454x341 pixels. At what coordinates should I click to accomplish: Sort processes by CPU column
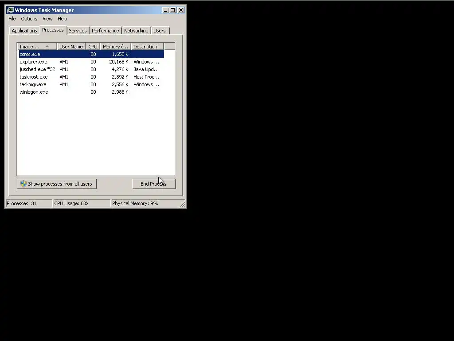coord(93,47)
